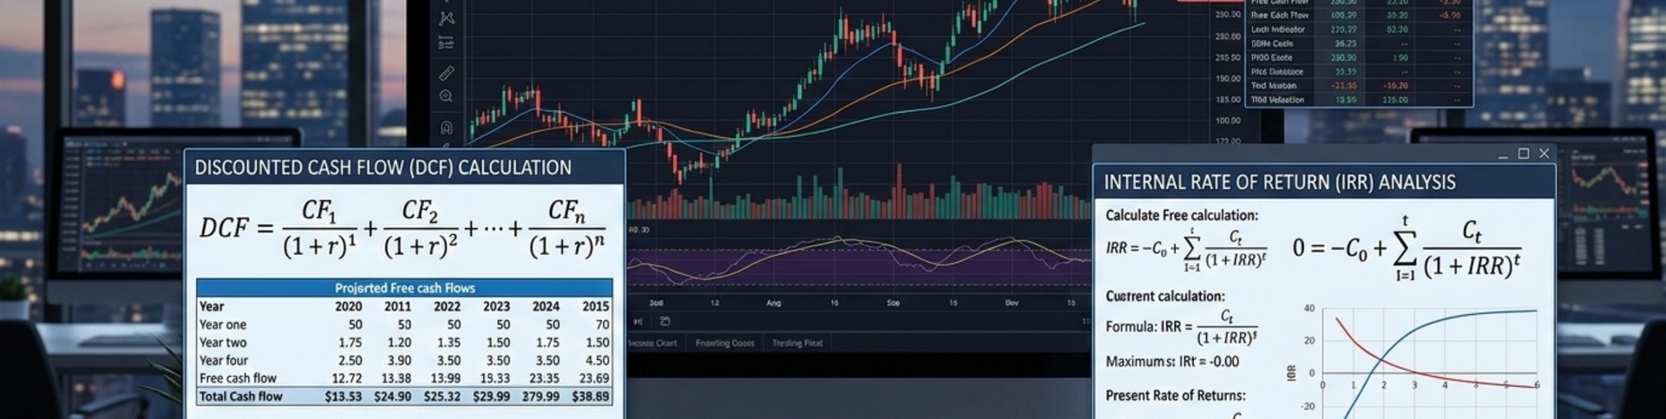Click the bottom 'Velaation' row in data panel

tap(1359, 100)
